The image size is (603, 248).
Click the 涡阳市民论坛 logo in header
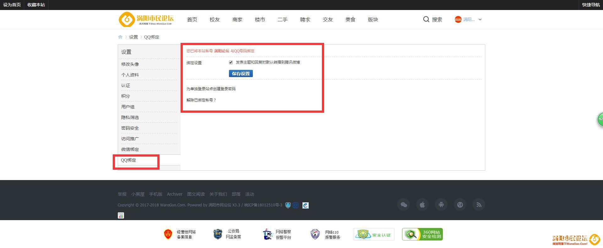pos(146,19)
